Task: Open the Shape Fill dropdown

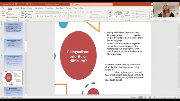Action: pos(140,12)
